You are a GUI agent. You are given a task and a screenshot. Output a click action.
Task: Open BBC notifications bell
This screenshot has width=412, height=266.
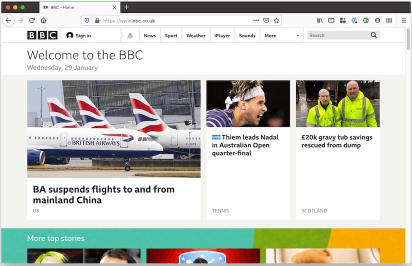point(130,35)
